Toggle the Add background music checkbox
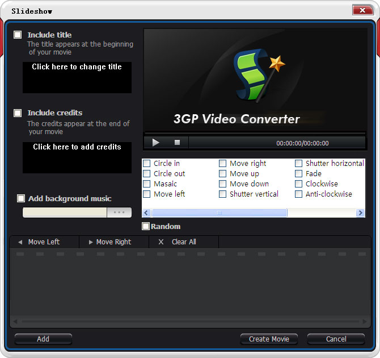The image size is (380, 358). (x=21, y=198)
